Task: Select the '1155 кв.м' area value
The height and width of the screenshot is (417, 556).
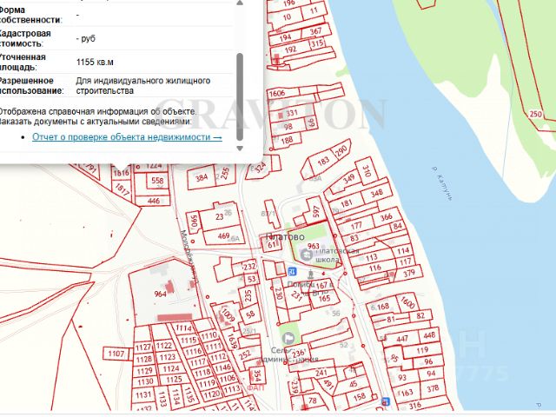Action: 95,62
